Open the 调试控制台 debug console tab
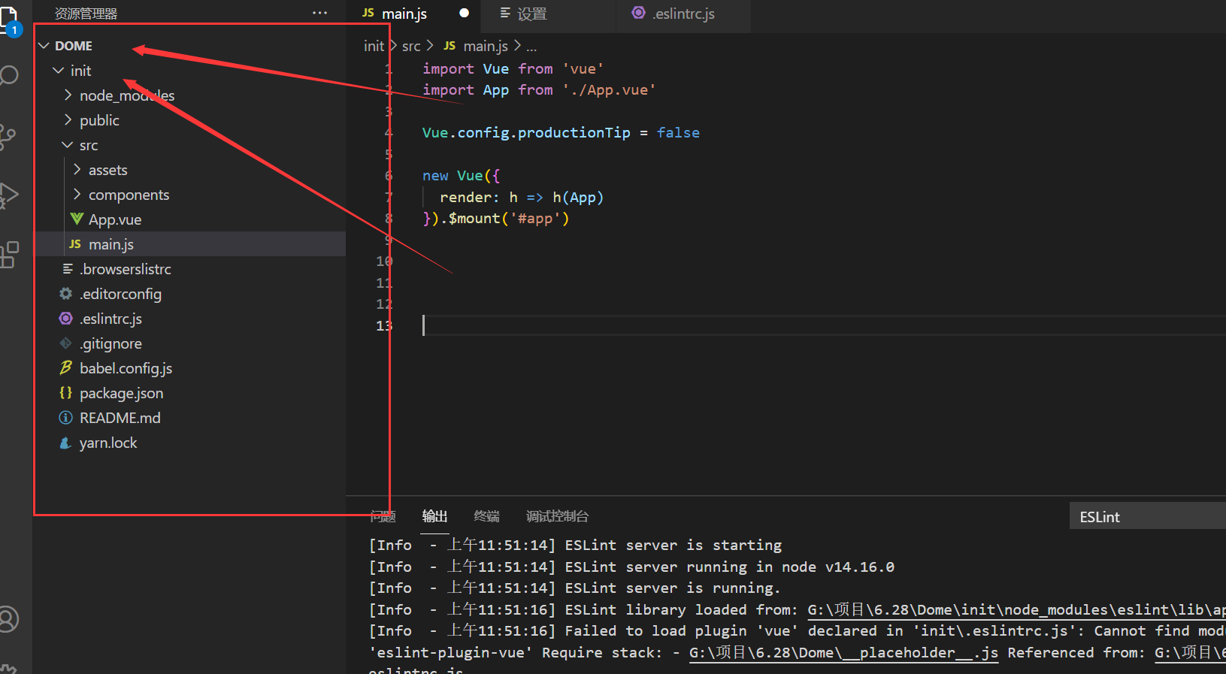The image size is (1226, 674). point(557,516)
